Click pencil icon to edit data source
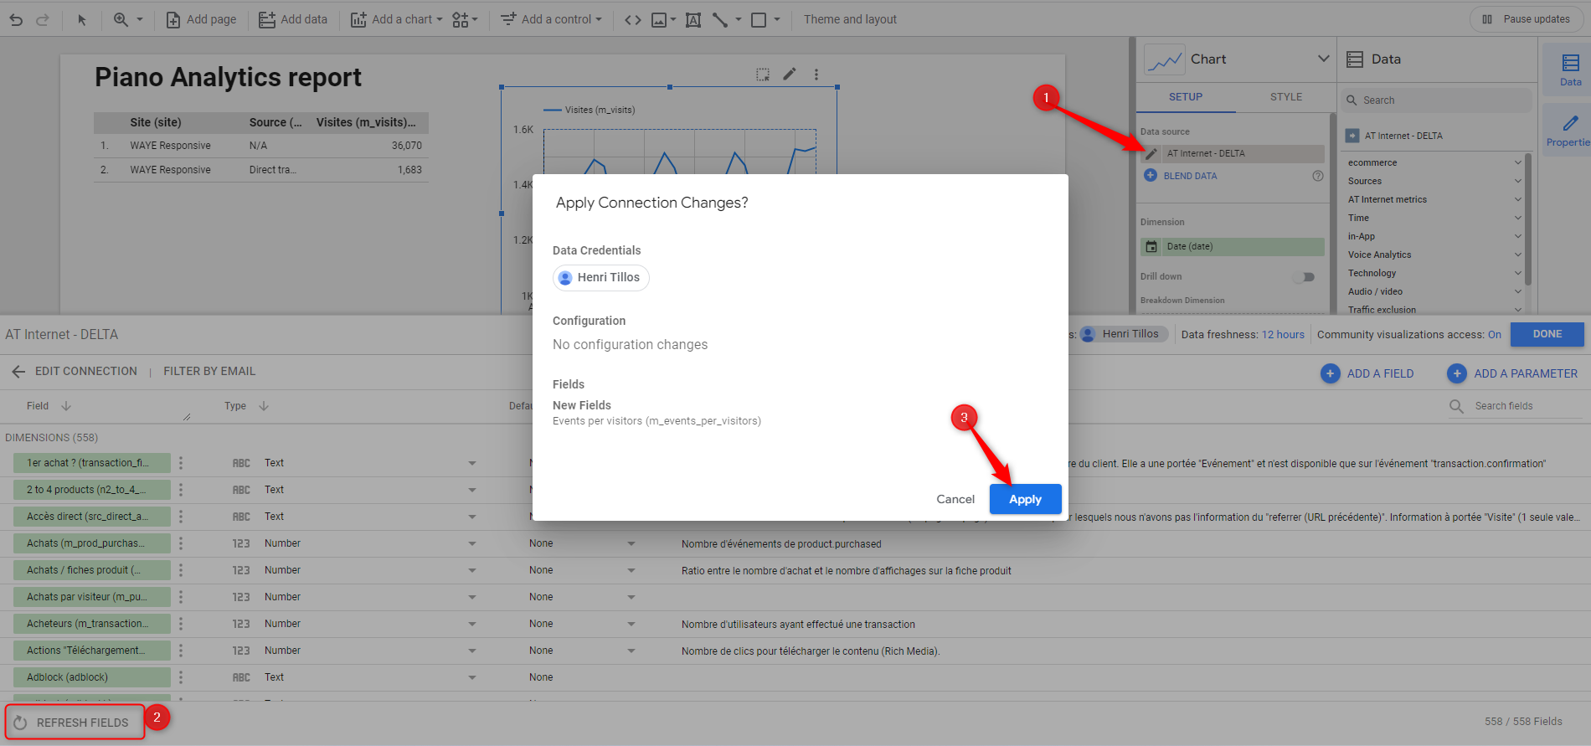This screenshot has width=1591, height=746. click(1151, 154)
